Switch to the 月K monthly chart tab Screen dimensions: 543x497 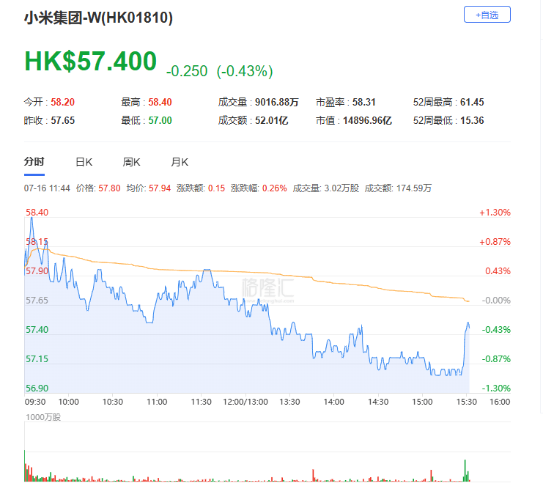pos(180,162)
